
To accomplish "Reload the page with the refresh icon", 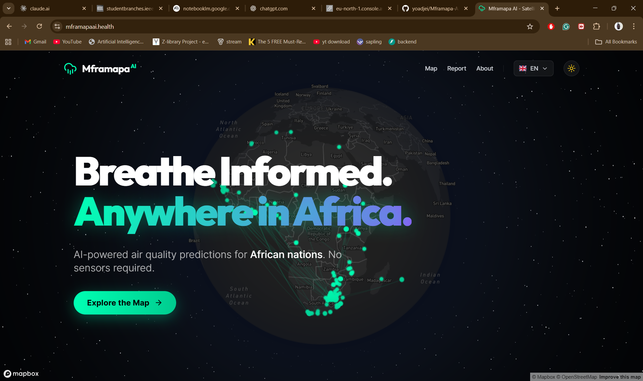I will (x=39, y=26).
